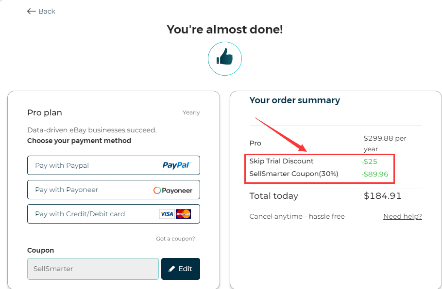This screenshot has height=289, width=442.
Task: Focus the SellSmarter coupon field
Action: point(93,269)
